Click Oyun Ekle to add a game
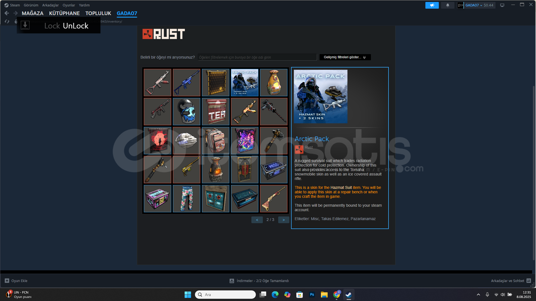 tap(16, 281)
